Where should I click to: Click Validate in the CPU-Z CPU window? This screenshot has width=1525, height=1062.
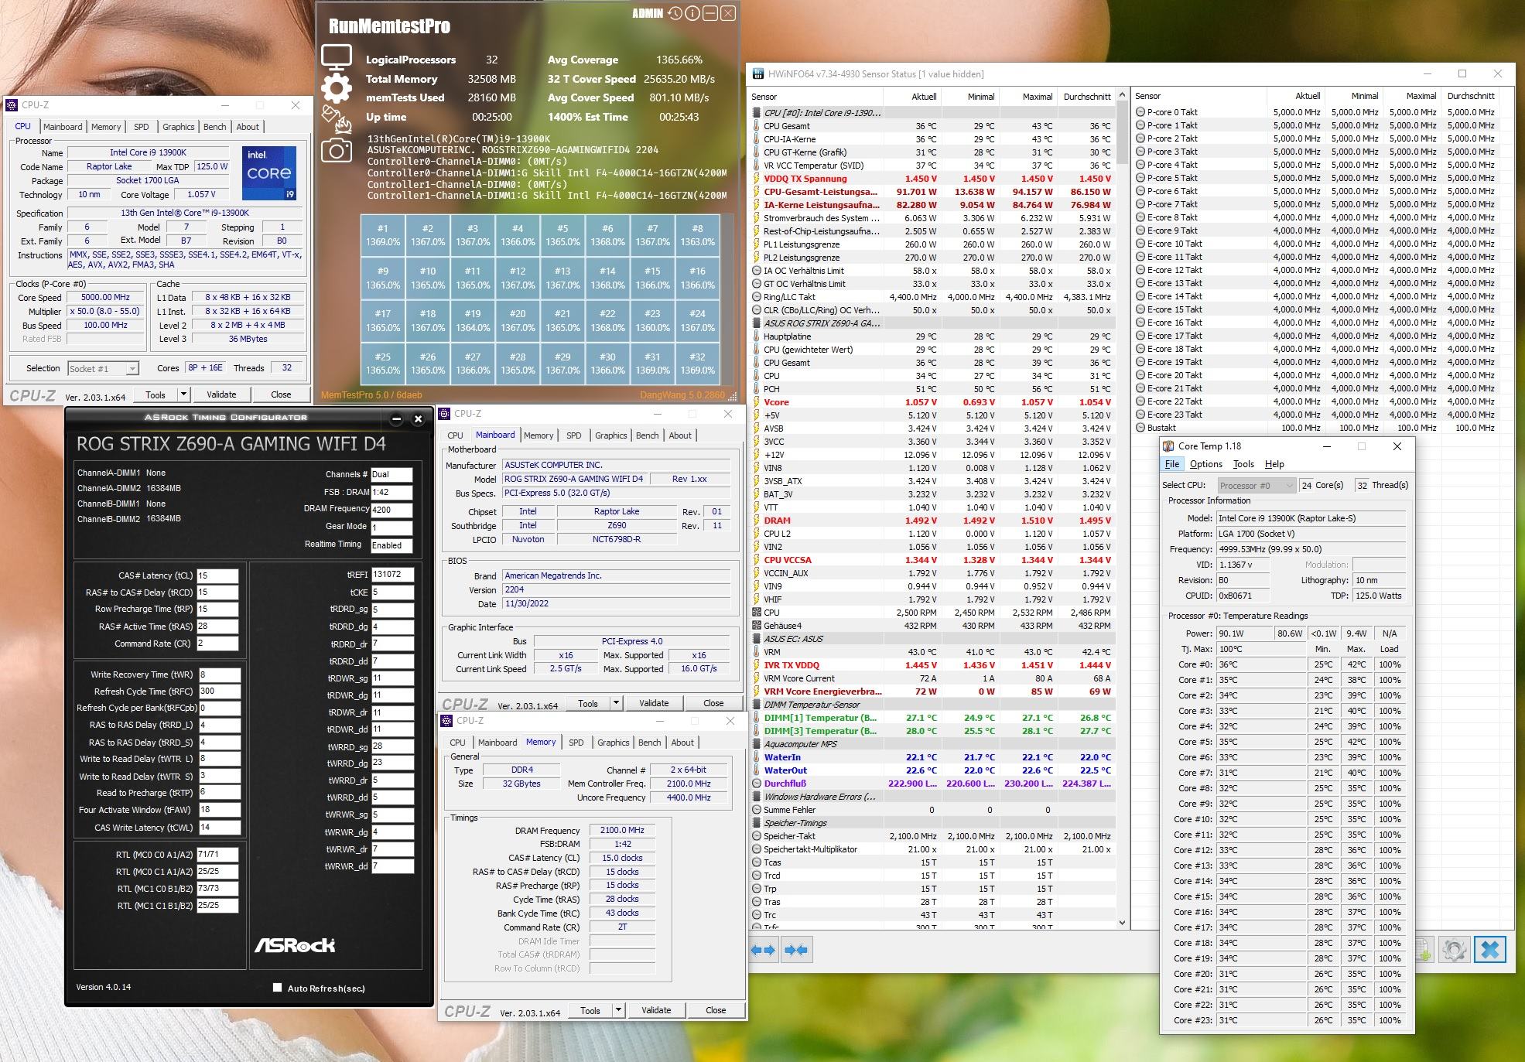(x=221, y=394)
